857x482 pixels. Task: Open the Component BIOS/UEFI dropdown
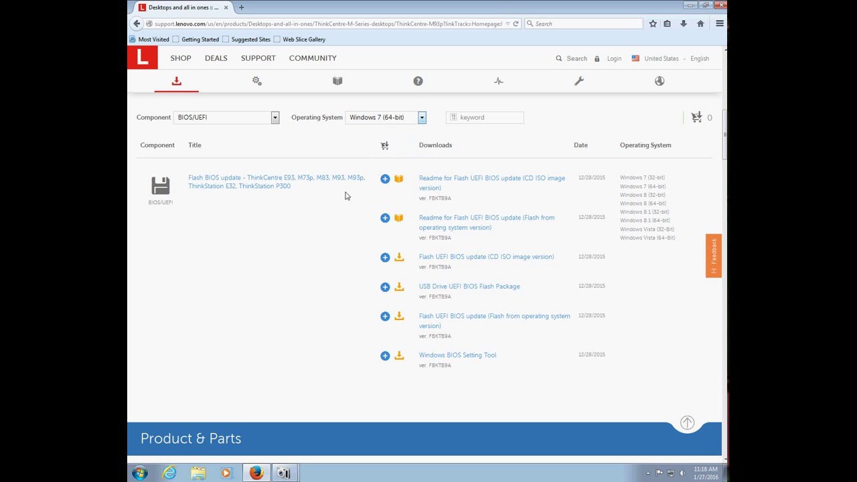pyautogui.click(x=226, y=117)
